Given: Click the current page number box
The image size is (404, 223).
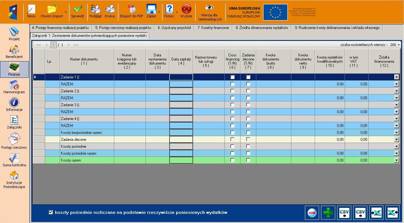Looking at the screenshot, I should click(x=54, y=45).
